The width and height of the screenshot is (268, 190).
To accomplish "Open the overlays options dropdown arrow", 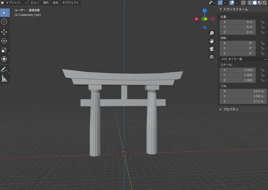I will 237,3.
